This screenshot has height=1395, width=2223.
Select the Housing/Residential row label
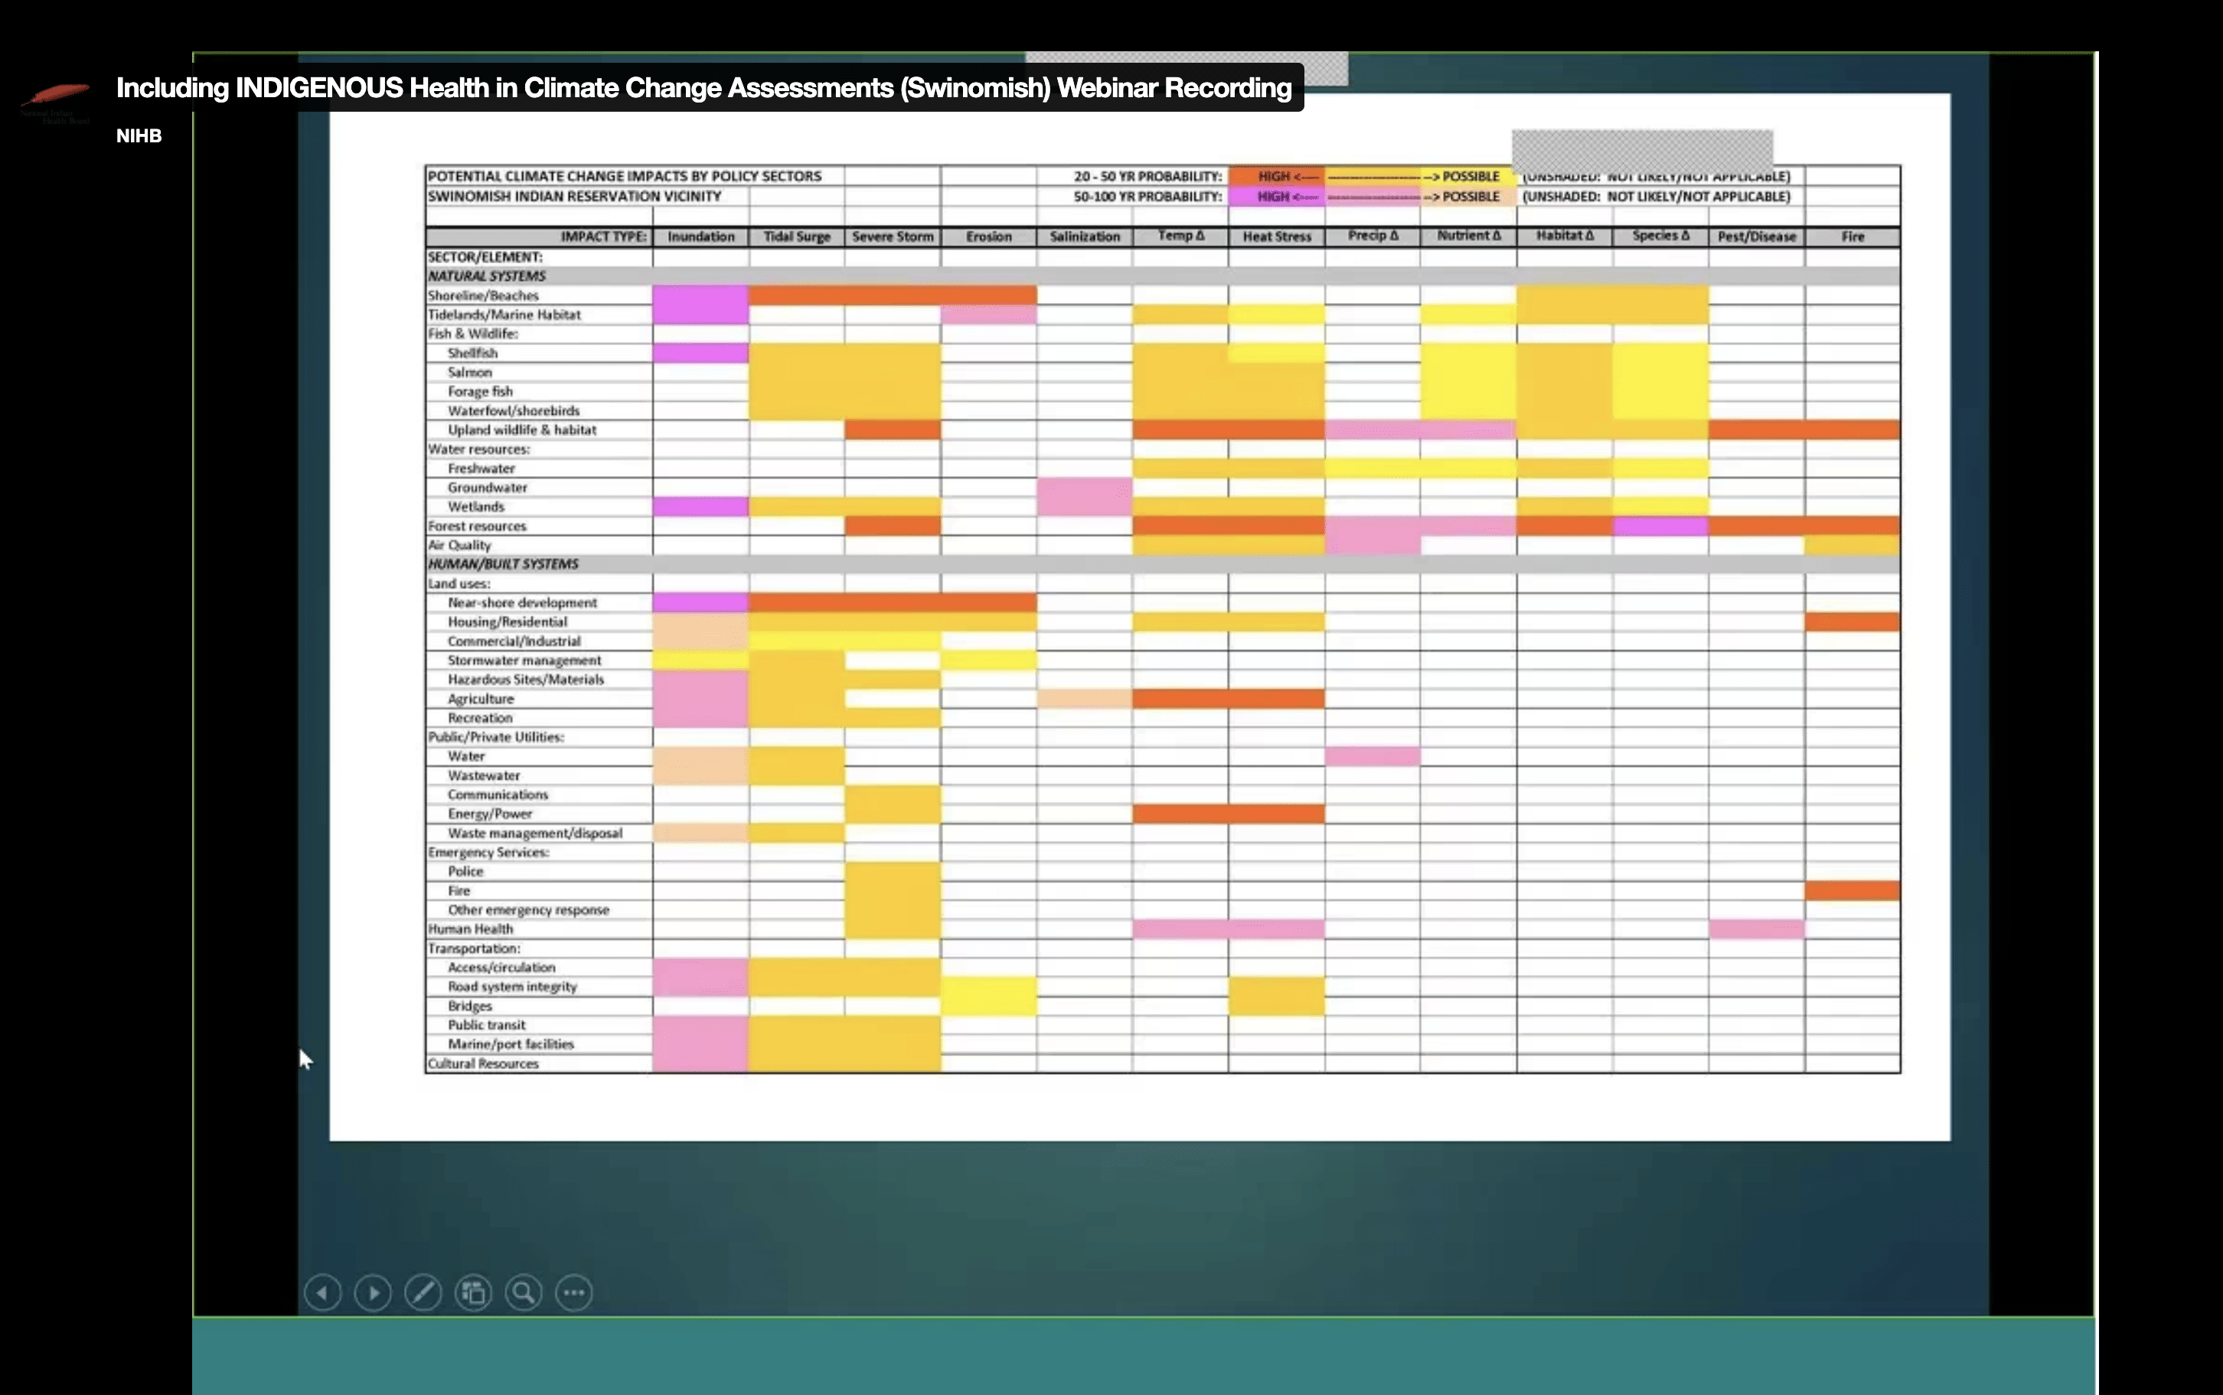(508, 622)
